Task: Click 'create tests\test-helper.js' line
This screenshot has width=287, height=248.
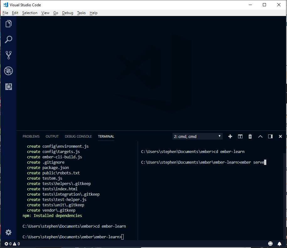Action: pos(56,199)
